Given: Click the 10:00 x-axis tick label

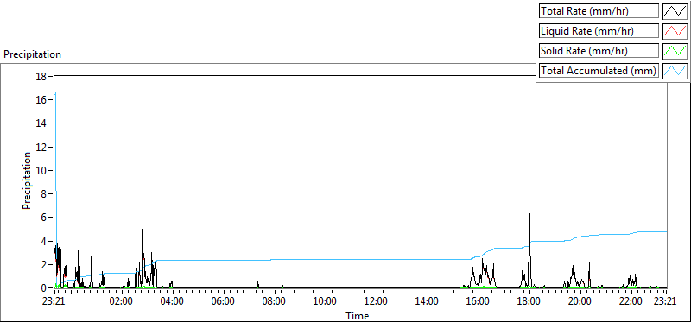Looking at the screenshot, I should [x=326, y=302].
